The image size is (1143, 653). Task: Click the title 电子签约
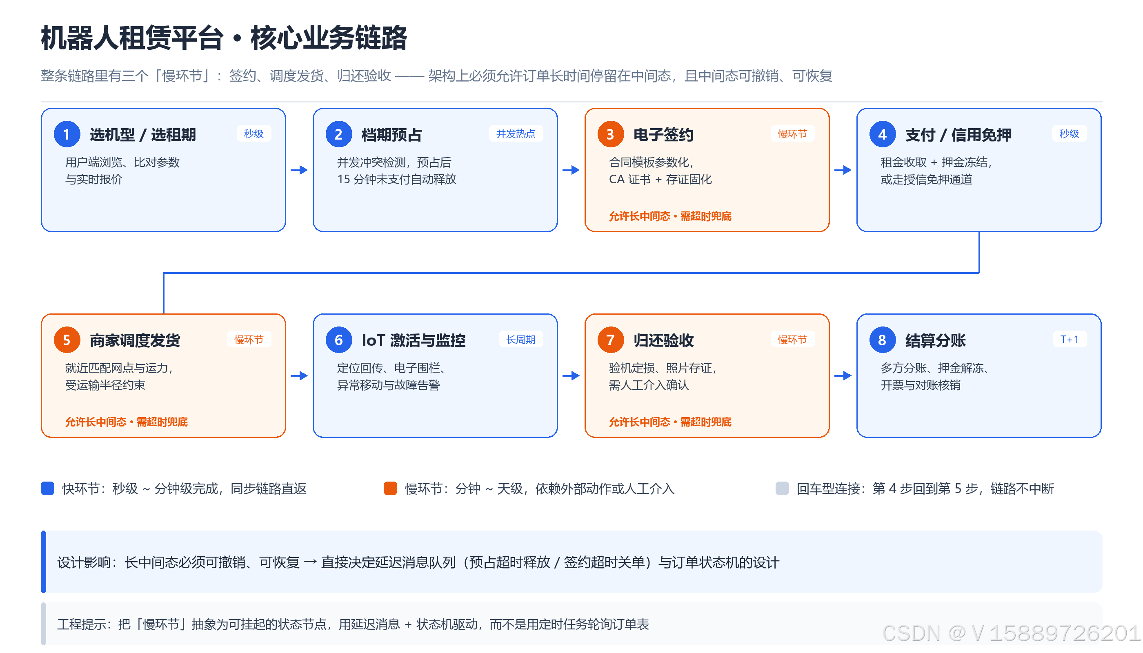(x=664, y=135)
